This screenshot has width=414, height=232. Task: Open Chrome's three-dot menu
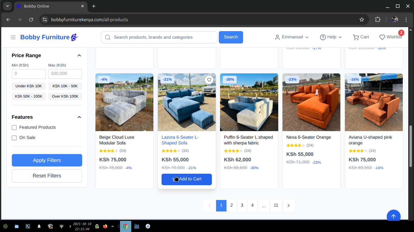click(x=406, y=19)
